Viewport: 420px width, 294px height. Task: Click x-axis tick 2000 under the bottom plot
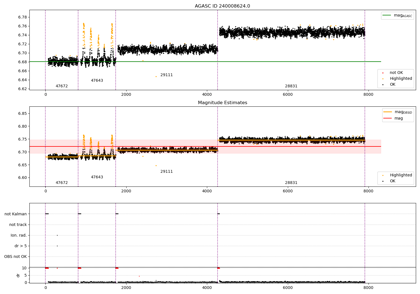click(x=126, y=288)
